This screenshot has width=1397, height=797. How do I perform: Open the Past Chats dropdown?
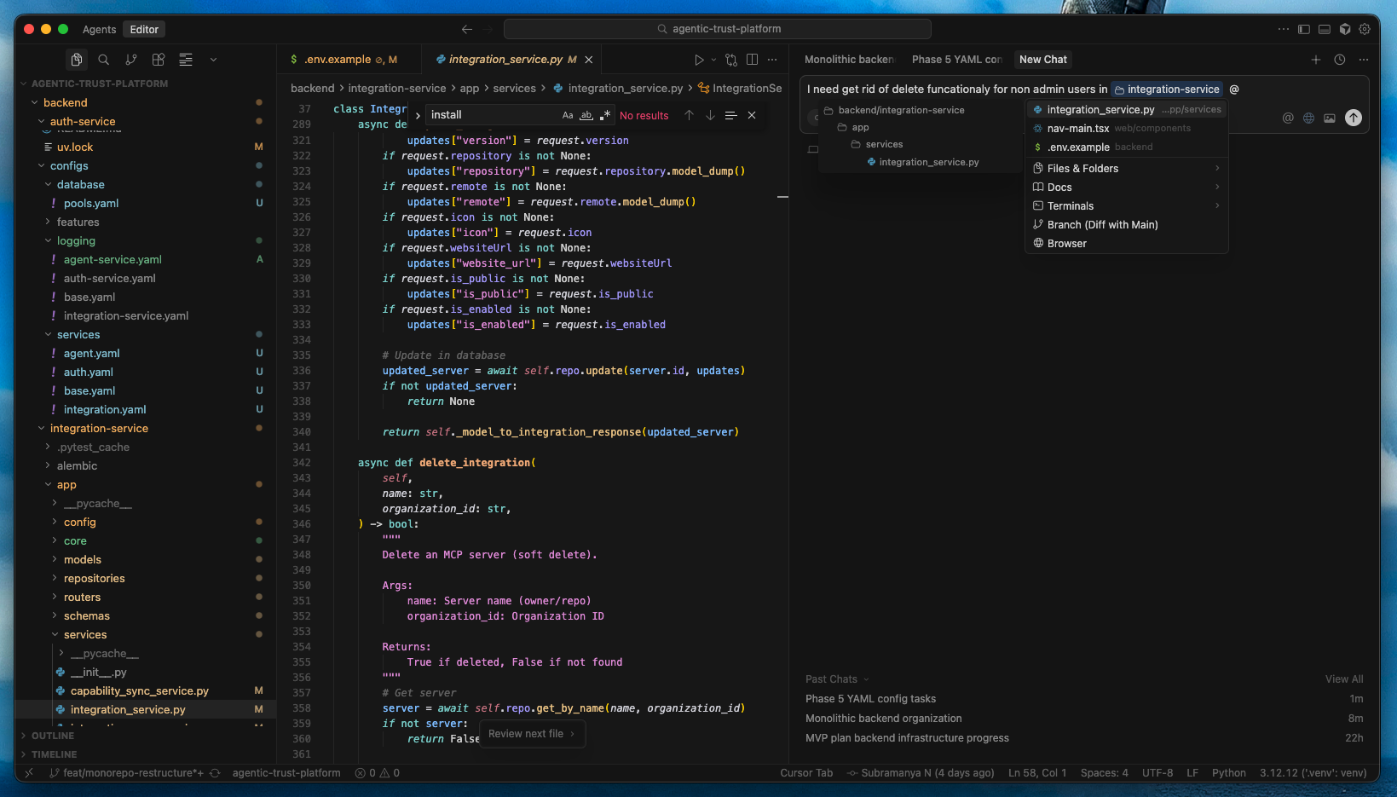[x=834, y=679]
